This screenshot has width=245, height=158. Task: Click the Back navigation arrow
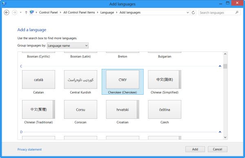[x=7, y=13]
